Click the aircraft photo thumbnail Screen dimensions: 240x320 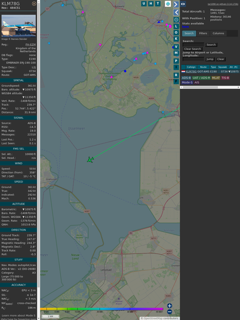18,26
